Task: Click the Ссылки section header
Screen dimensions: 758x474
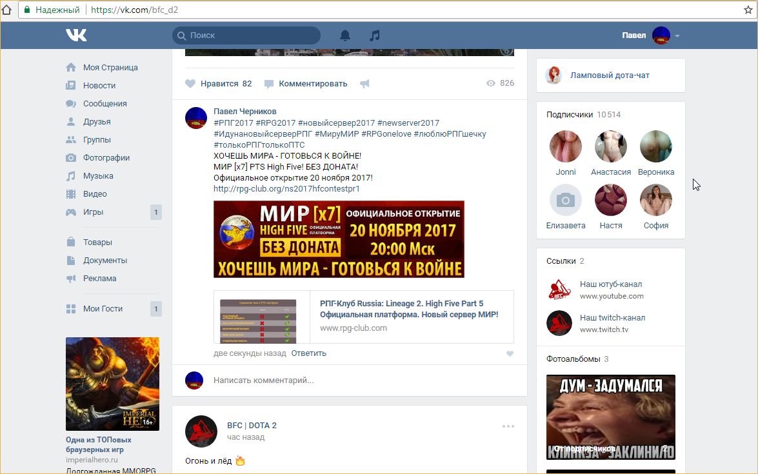Action: tap(565, 261)
